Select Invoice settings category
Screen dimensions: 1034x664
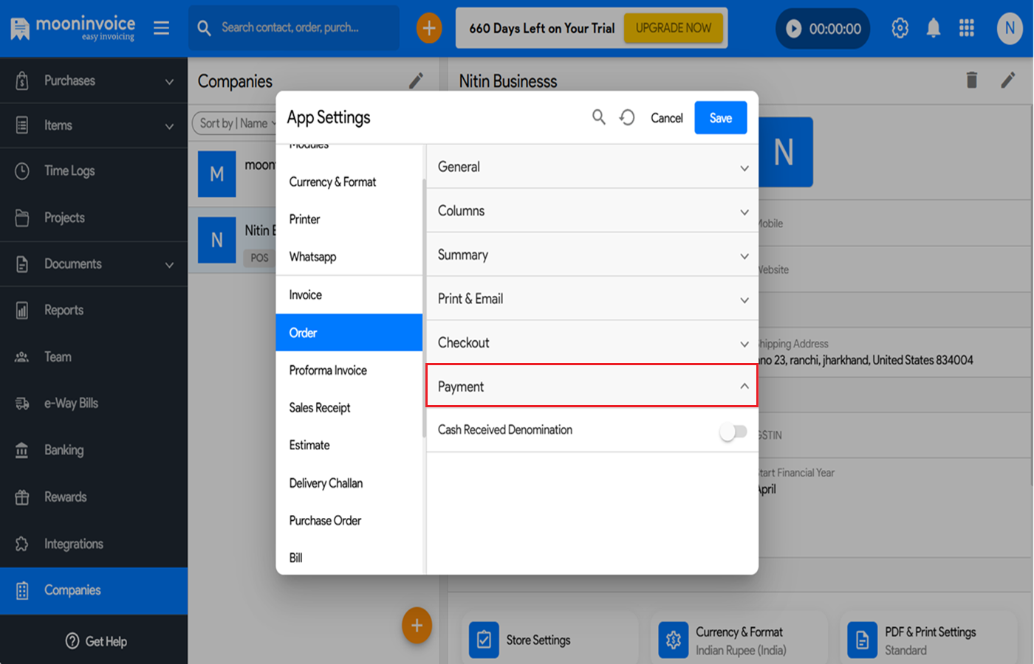click(x=349, y=295)
